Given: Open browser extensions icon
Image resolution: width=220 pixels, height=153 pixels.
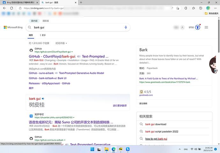Looking at the screenshot, I should coord(186,8).
